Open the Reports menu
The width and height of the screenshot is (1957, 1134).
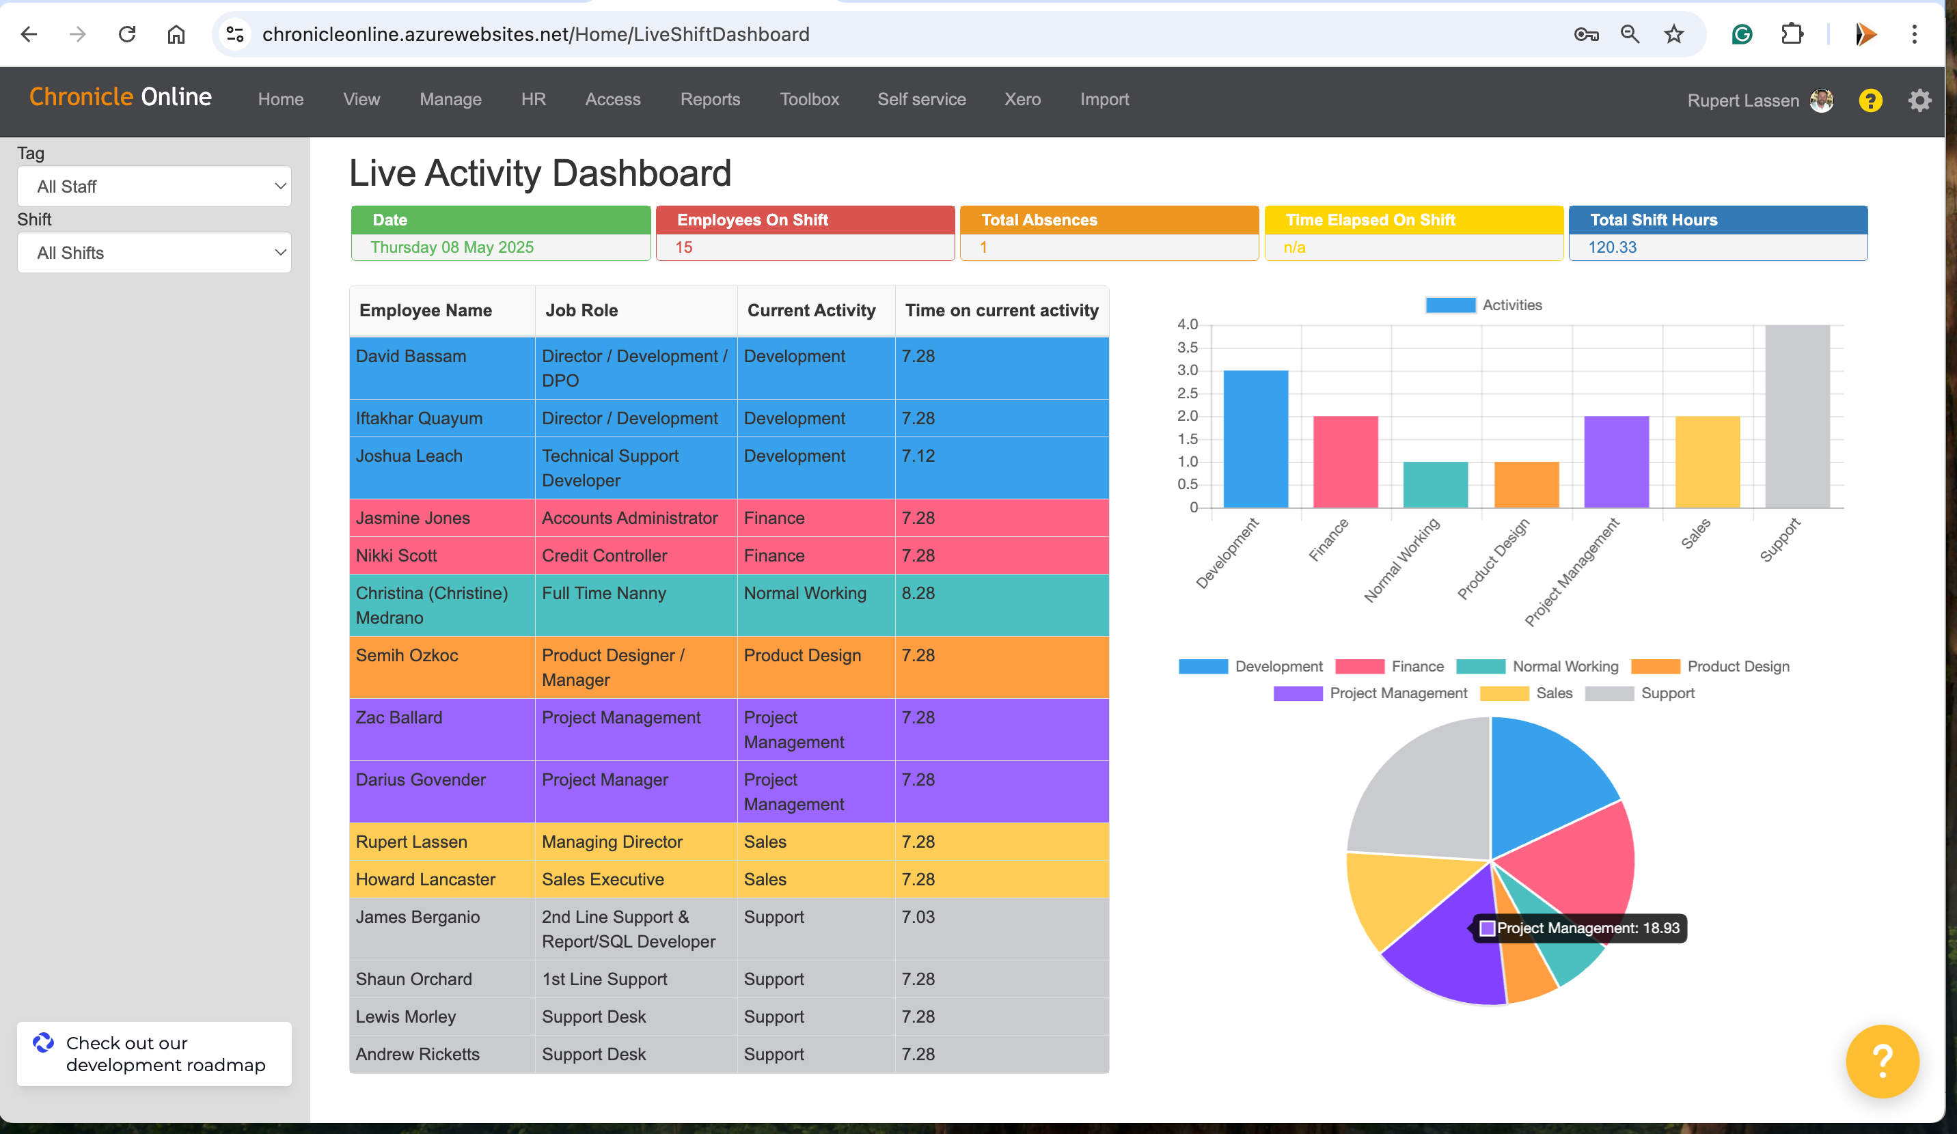coord(710,99)
